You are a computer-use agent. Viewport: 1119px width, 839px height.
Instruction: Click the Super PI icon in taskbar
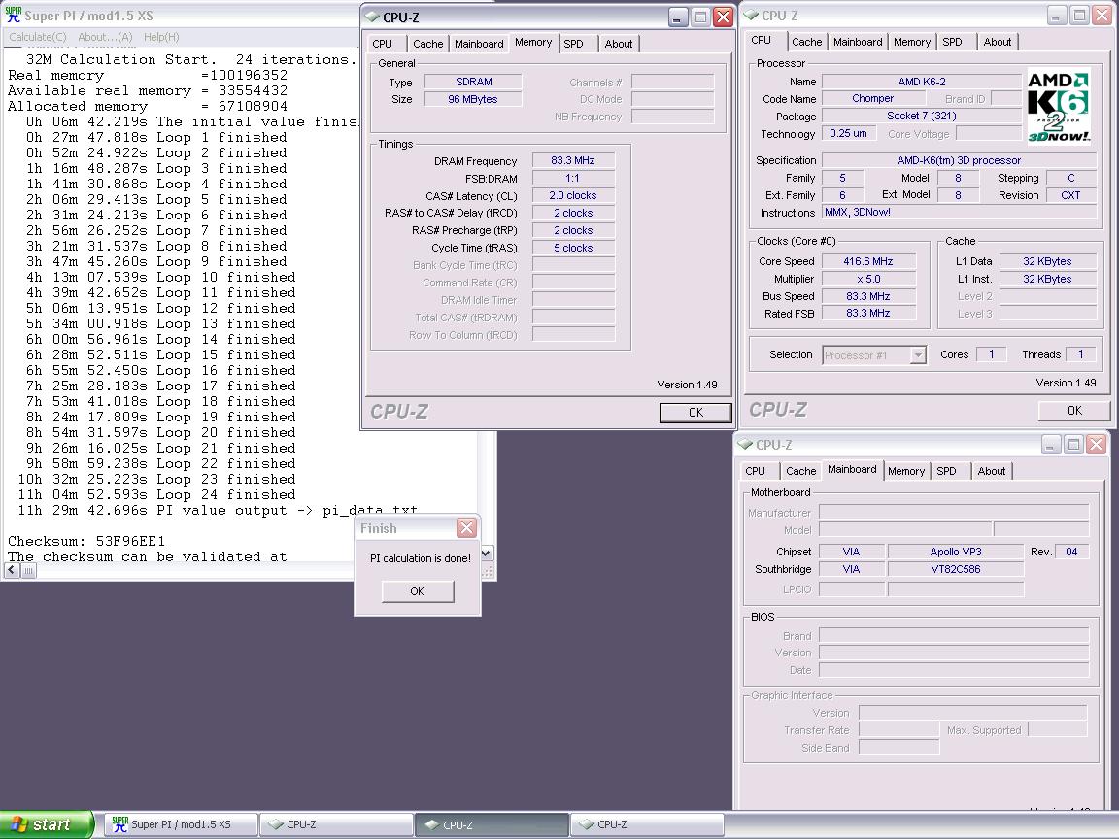click(x=119, y=824)
